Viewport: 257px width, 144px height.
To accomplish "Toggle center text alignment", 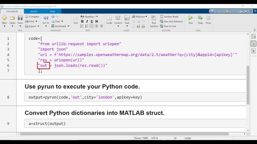I will pyautogui.click(x=97, y=26).
